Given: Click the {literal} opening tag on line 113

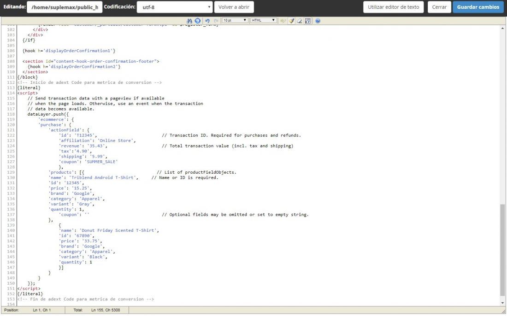Looking at the screenshot, I should point(29,88).
